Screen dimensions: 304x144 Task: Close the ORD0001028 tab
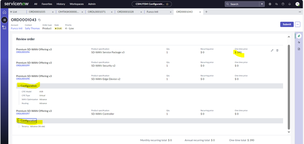click(141, 12)
